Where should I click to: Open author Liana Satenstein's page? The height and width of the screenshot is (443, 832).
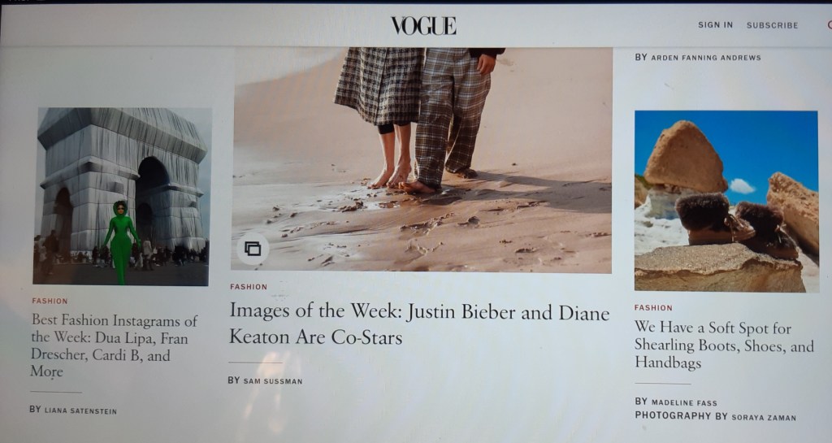pyautogui.click(x=80, y=410)
